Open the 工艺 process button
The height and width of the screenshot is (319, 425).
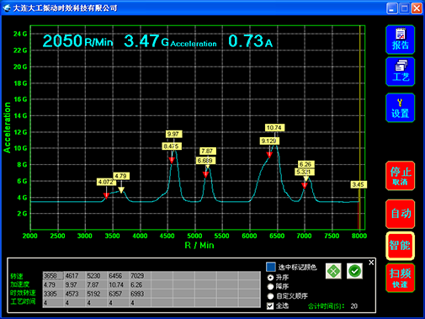point(400,72)
